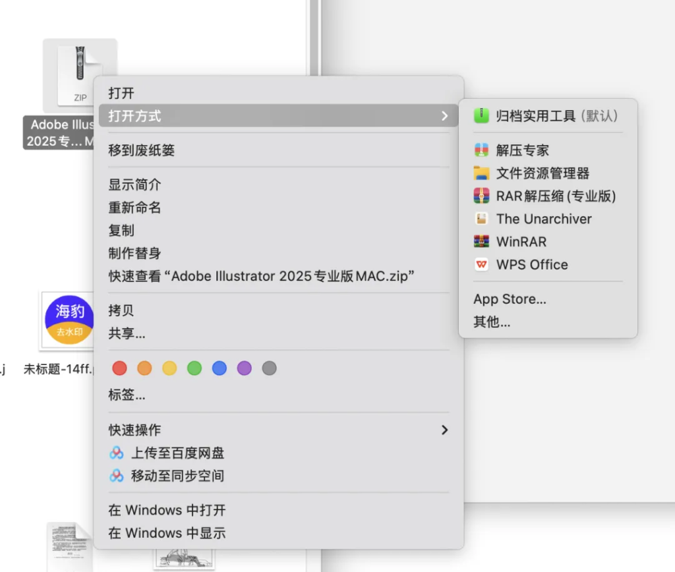
Task: Click the 文件资源管理器 folder icon
Action: (x=481, y=173)
